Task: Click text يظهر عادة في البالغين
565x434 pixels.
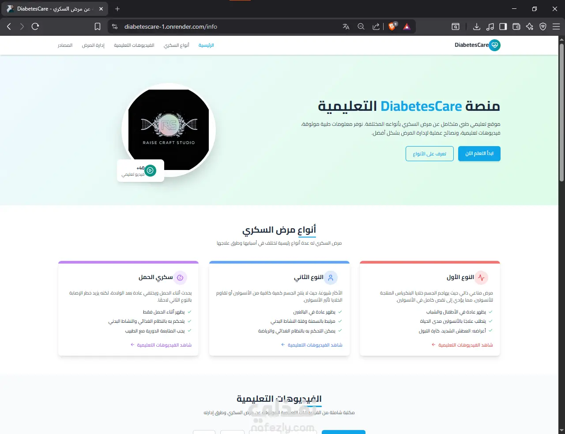Action: coord(314,312)
